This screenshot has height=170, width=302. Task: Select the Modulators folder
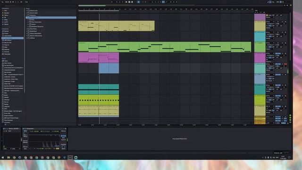tap(34, 31)
